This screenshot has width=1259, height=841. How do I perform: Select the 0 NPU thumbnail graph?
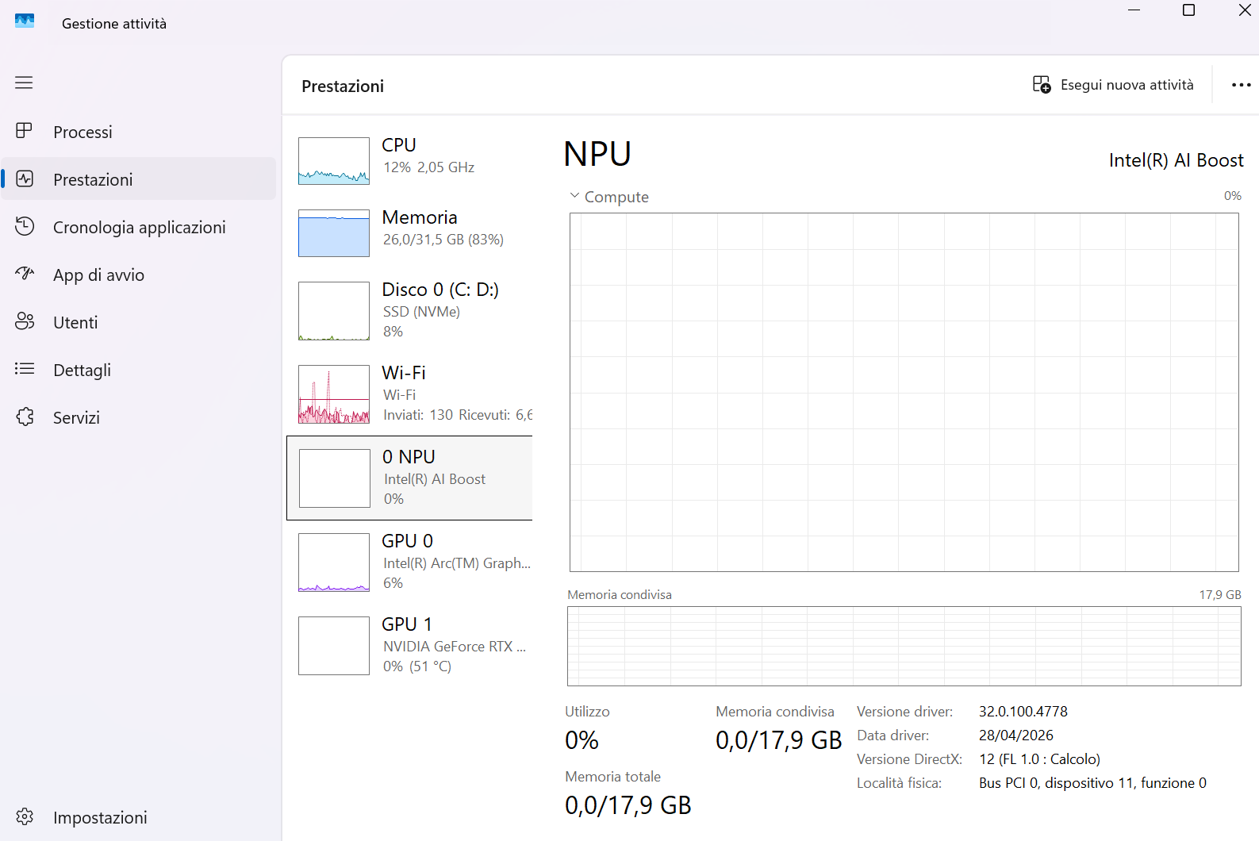pyautogui.click(x=335, y=478)
